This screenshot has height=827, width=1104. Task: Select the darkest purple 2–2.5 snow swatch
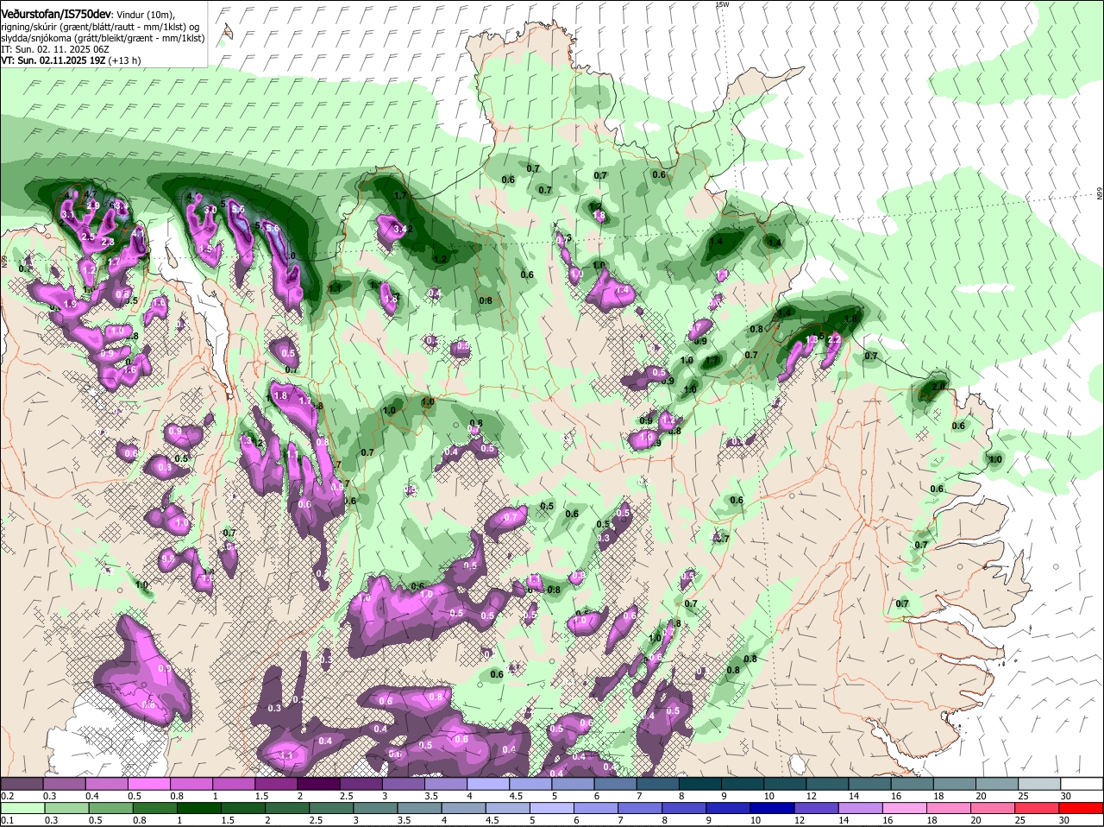pyautogui.click(x=318, y=783)
